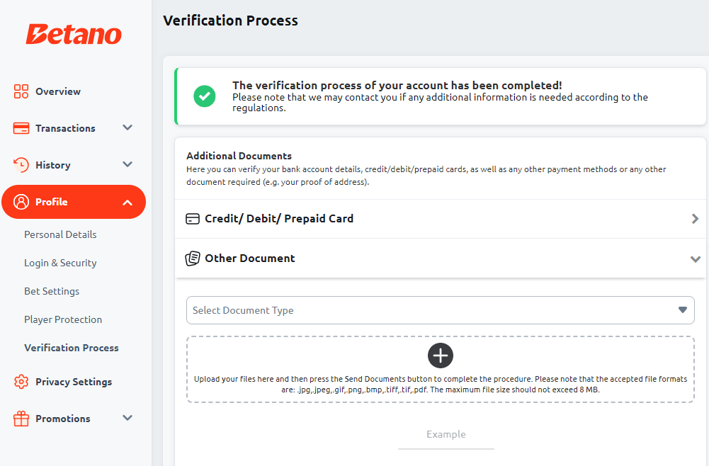Click the History clock icon
This screenshot has width=709, height=466.
click(21, 165)
